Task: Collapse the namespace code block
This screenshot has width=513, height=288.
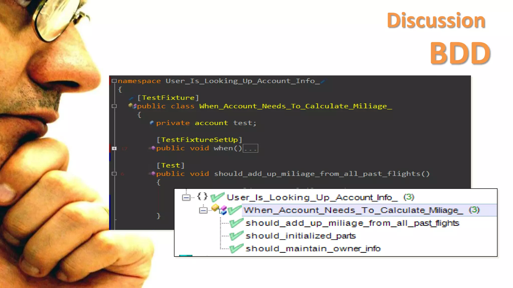Action: coord(114,81)
